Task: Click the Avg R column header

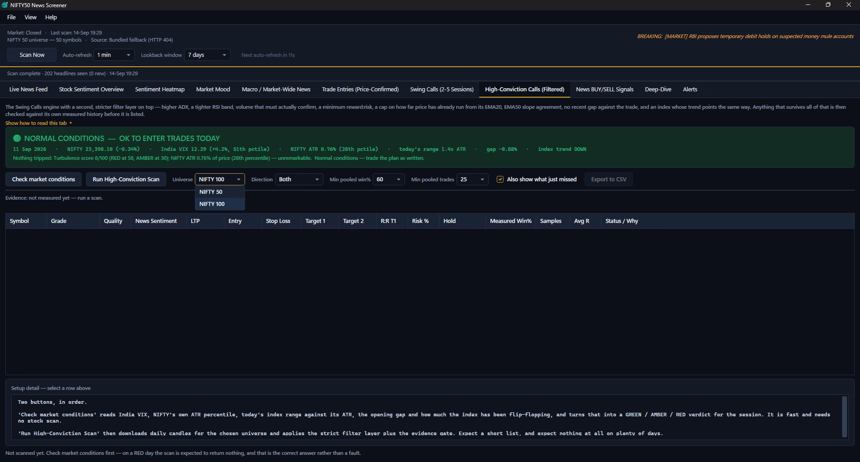Action: [x=585, y=221]
